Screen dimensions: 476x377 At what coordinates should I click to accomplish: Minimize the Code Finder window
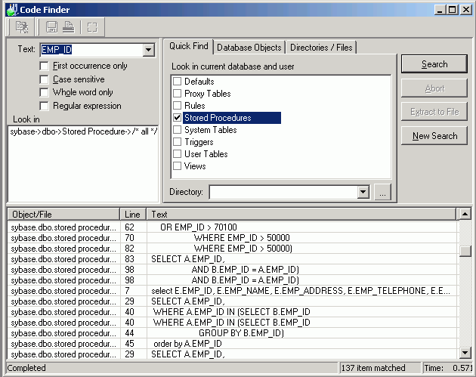coord(439,10)
